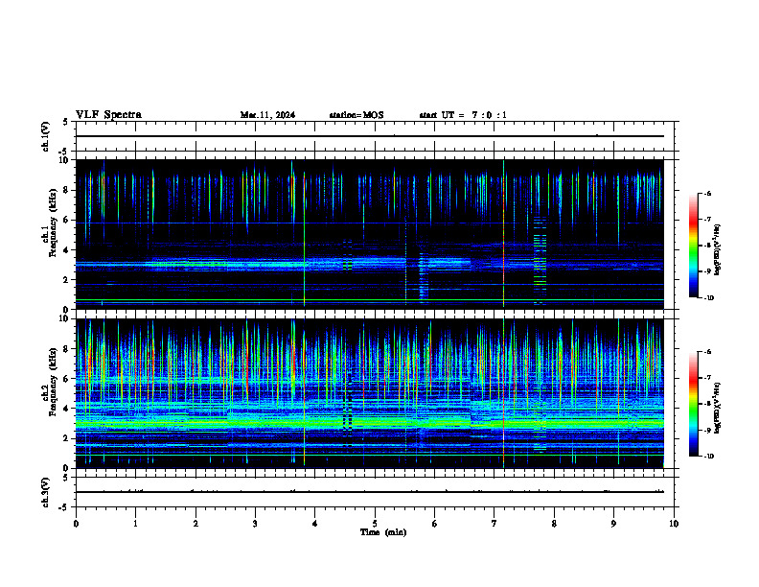The height and width of the screenshot is (587, 759).
Task: Click time axis tick label "3"
Action: tap(255, 524)
